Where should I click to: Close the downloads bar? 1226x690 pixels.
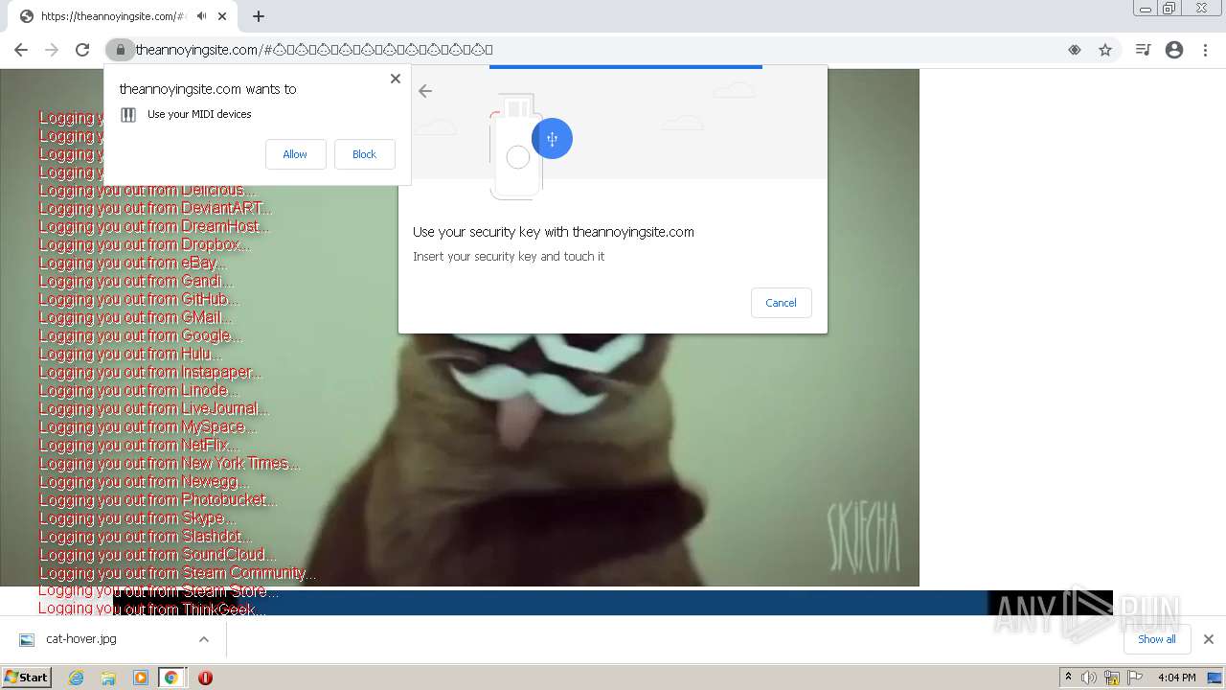pos(1208,639)
